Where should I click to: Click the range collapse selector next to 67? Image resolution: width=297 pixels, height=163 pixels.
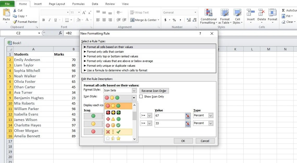188,116
